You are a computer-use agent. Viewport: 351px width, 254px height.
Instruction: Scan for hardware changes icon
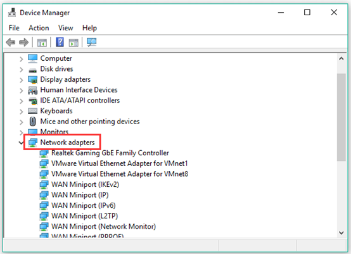[x=92, y=42]
